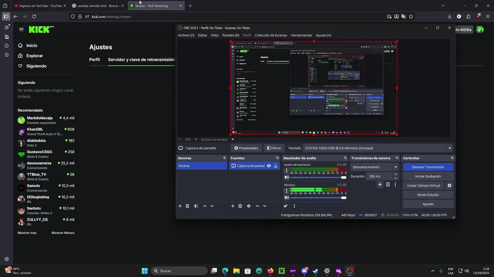The height and width of the screenshot is (277, 494).
Task: Zoom in the OBS preview
Action: click(196, 140)
